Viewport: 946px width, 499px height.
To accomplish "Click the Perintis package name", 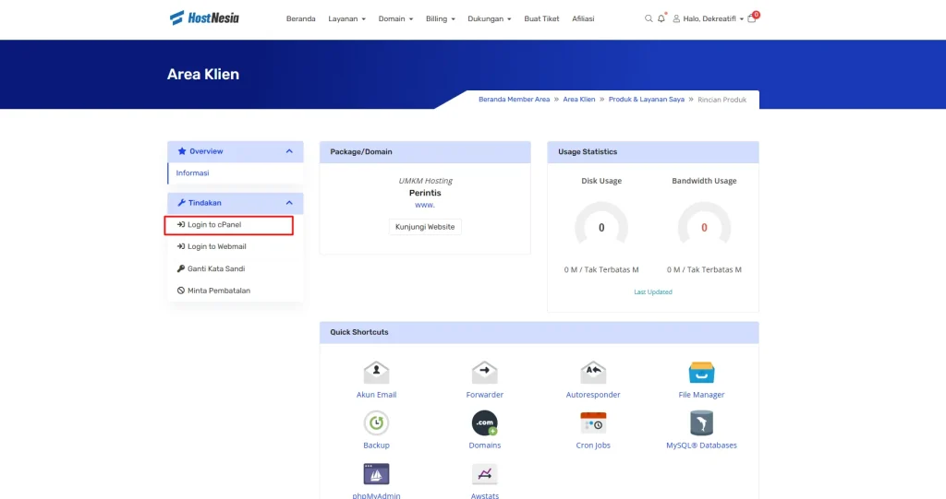I will pos(425,193).
